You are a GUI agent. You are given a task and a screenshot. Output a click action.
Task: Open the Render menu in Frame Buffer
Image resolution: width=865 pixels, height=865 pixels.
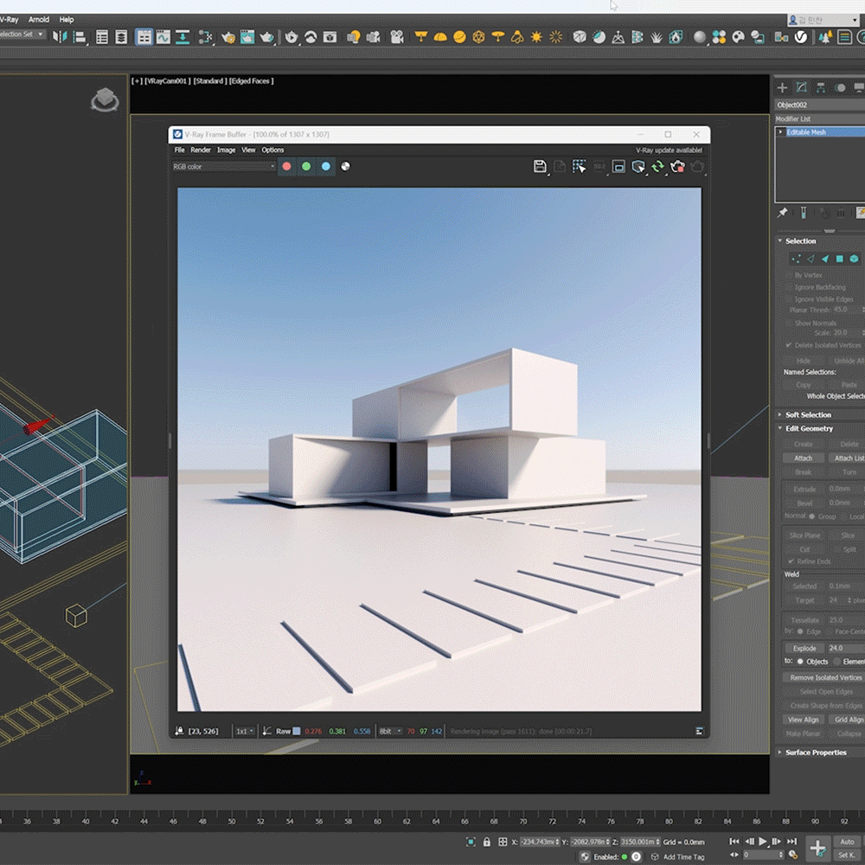201,150
